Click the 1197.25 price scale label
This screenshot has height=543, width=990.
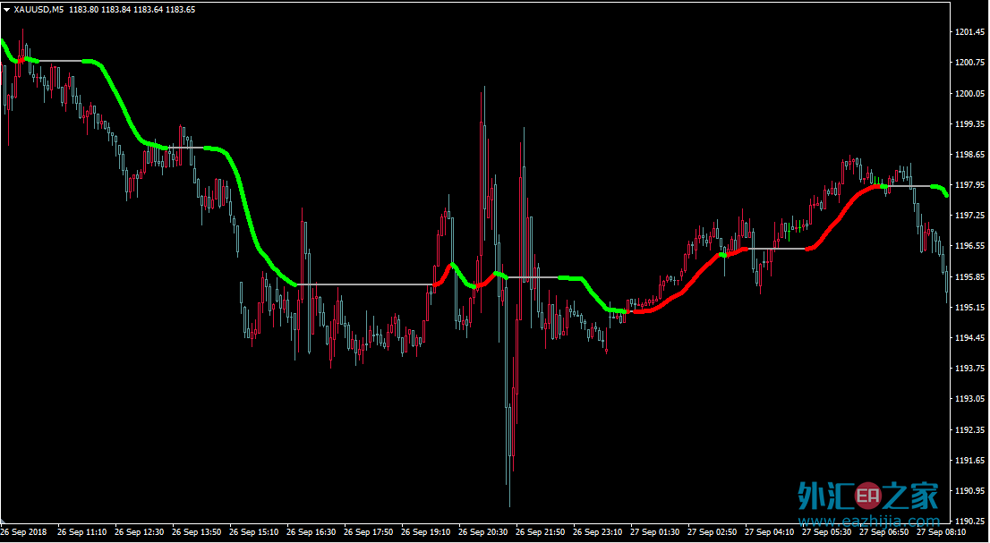tap(971, 216)
